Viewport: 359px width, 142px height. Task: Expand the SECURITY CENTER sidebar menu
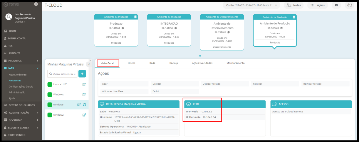point(21,128)
